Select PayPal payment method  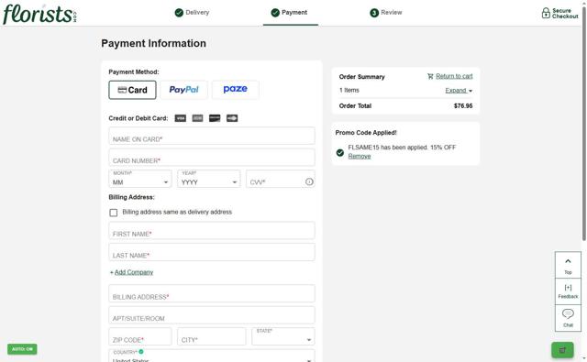[x=183, y=90]
